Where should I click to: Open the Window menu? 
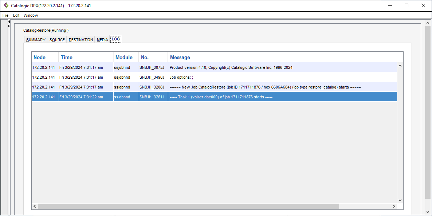pyautogui.click(x=31, y=15)
